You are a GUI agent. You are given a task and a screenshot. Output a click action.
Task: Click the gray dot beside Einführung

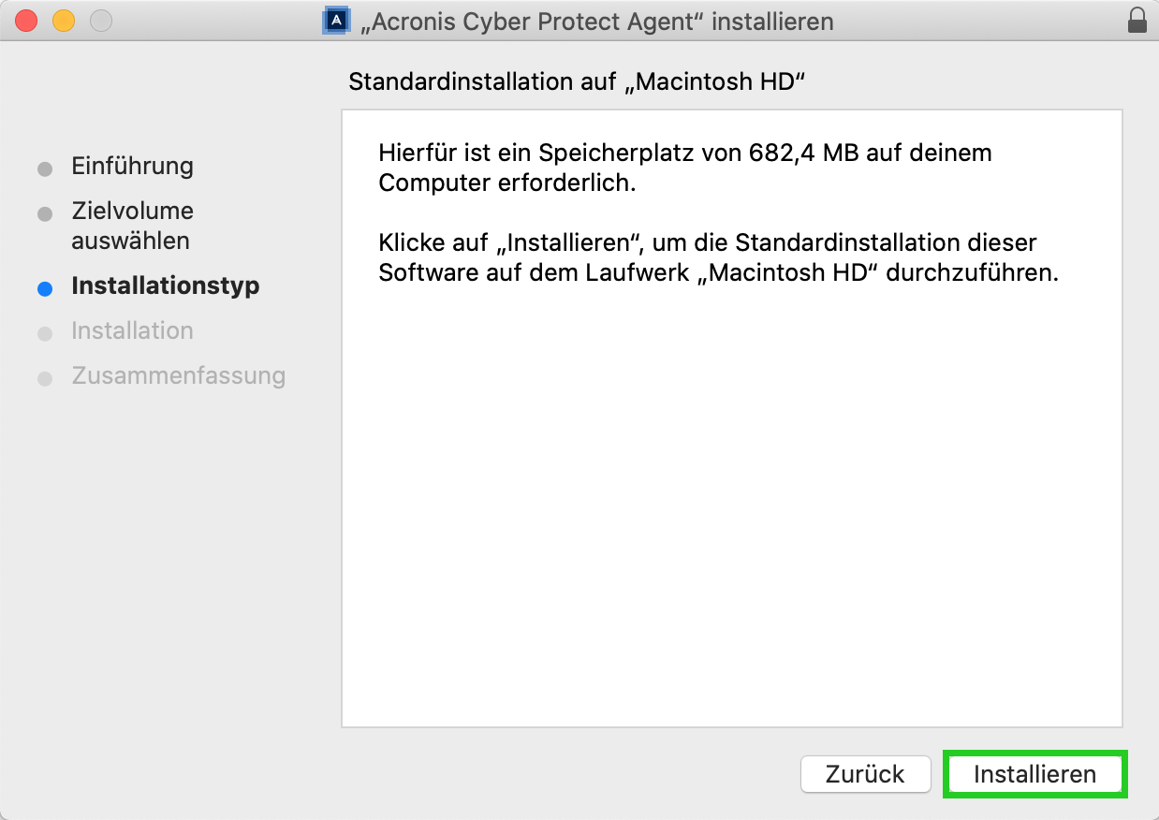click(x=45, y=168)
